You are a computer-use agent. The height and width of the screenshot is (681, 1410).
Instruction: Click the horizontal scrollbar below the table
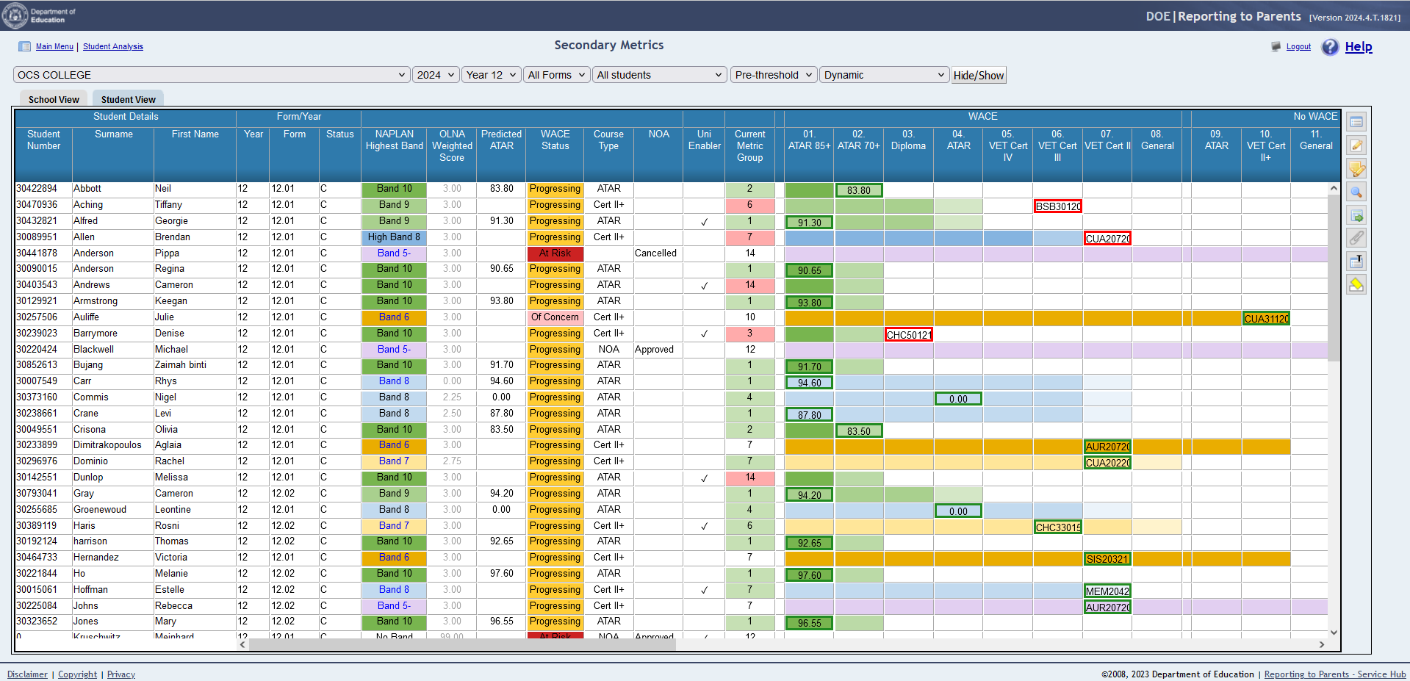pos(462,644)
